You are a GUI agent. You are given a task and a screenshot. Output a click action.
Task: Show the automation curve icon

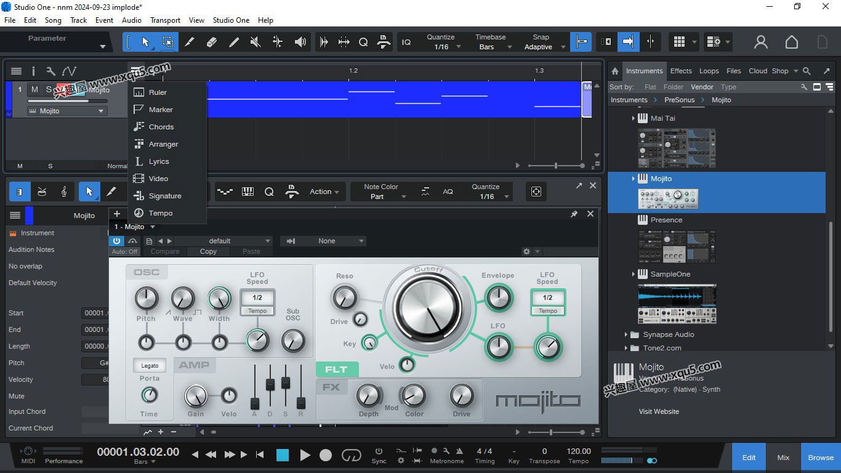click(68, 71)
